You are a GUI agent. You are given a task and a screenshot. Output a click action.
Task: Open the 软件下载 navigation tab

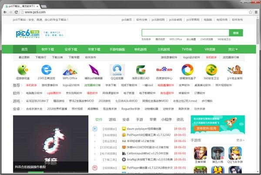47,49
